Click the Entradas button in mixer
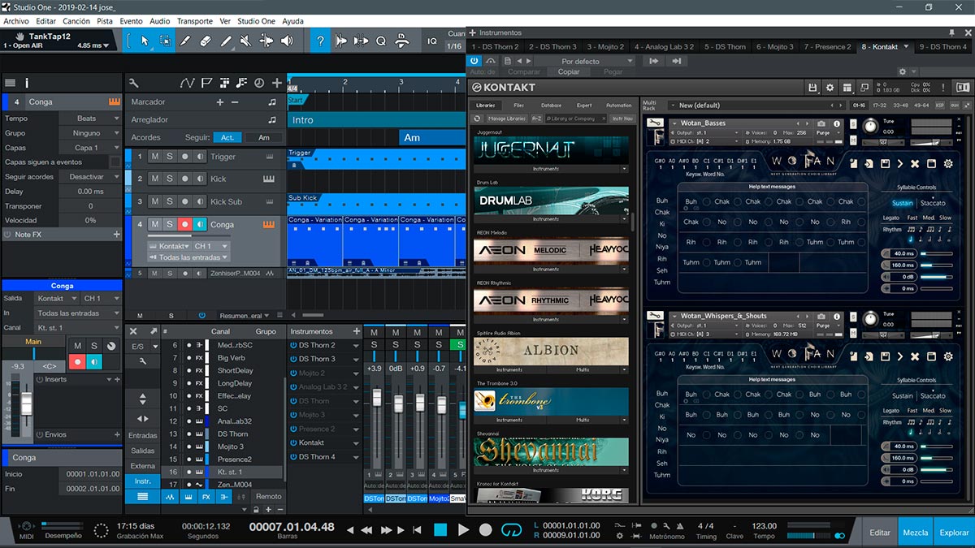Screen dimensions: 975x548 point(143,436)
